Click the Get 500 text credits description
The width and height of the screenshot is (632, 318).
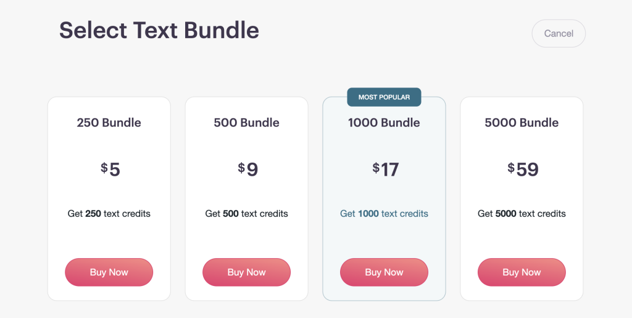coord(246,214)
